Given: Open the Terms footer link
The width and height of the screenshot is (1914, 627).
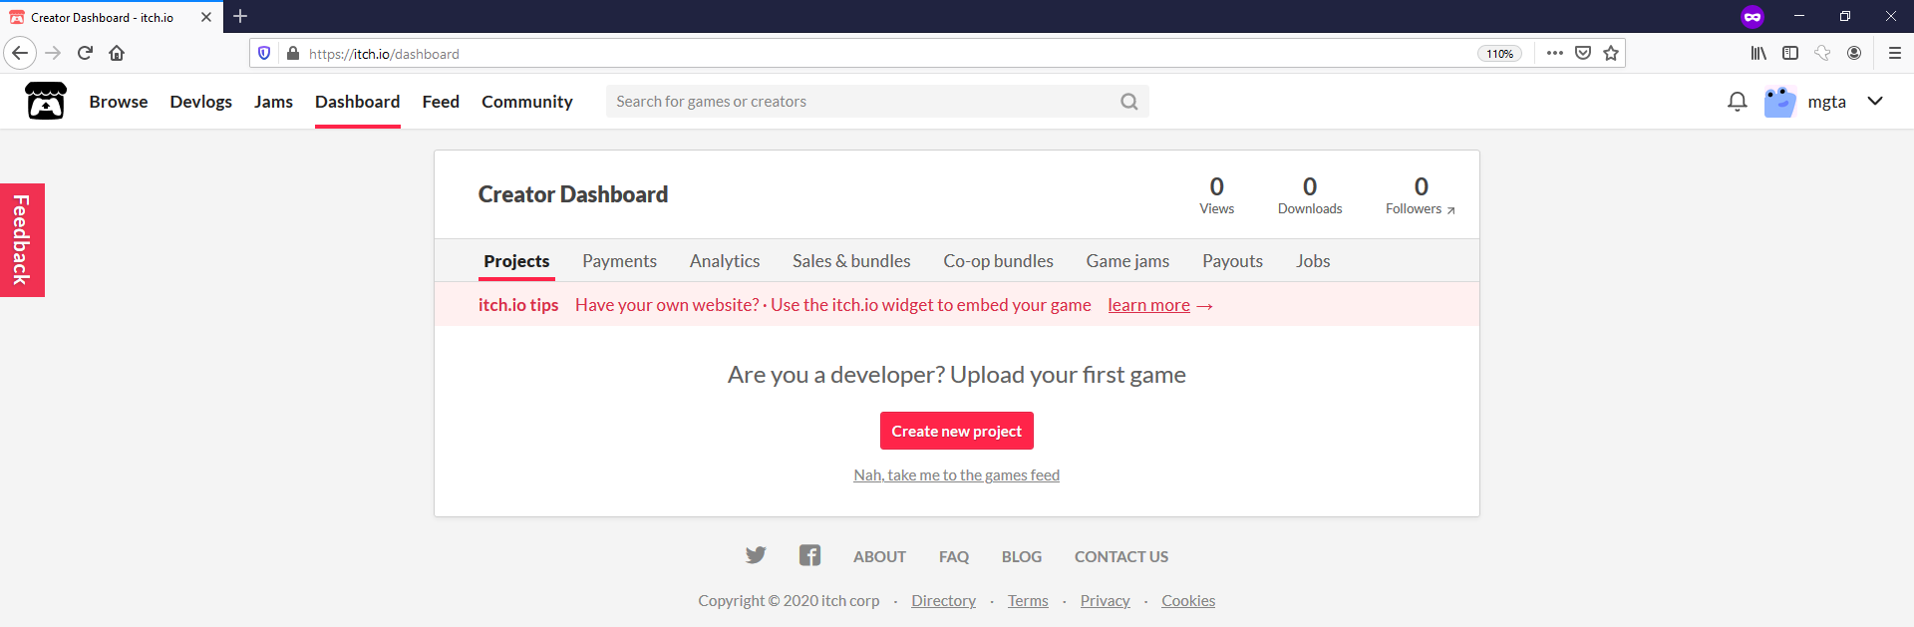Looking at the screenshot, I should point(1028,601).
